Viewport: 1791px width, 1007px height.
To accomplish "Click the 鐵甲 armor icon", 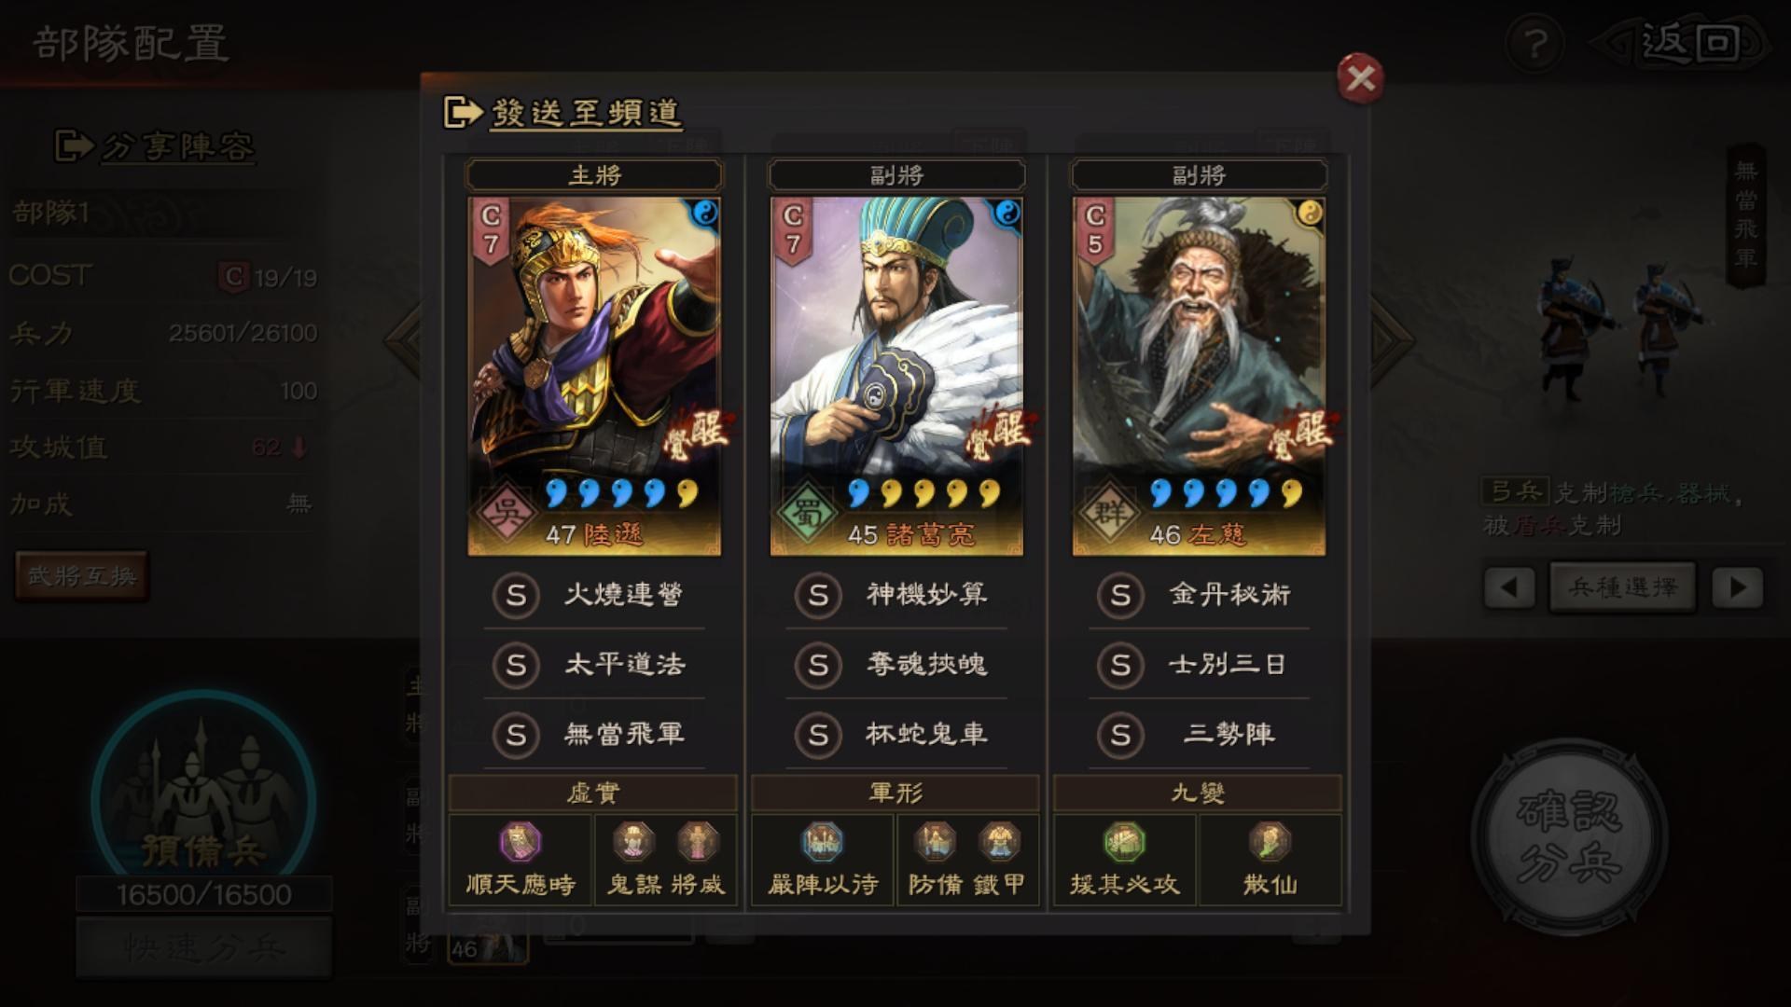I will point(999,842).
